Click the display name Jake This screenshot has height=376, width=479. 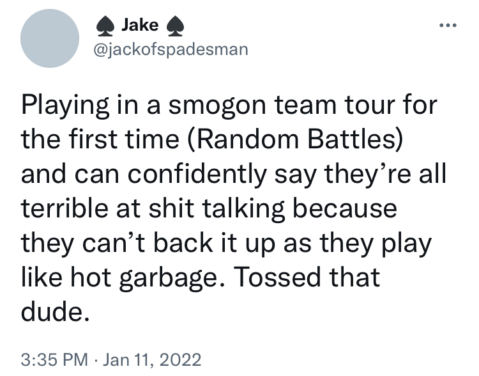(137, 26)
